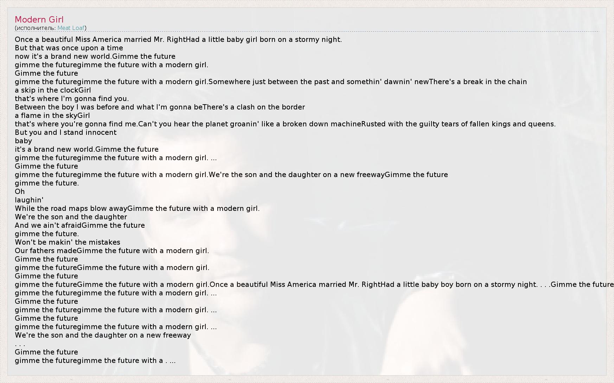The image size is (614, 383).
Task: Click 'But you and I stand innocent' line
Action: pyautogui.click(x=65, y=132)
